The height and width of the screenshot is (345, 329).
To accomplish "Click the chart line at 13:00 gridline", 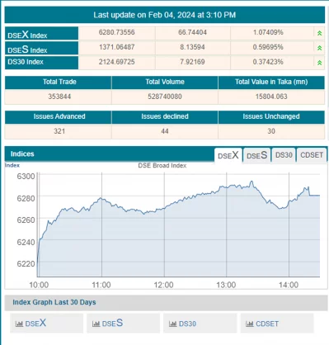I will tap(227, 187).
